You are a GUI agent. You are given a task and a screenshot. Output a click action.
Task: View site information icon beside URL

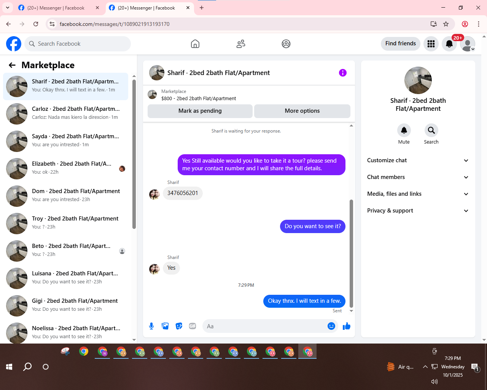tap(53, 24)
